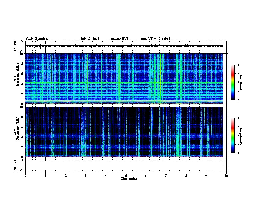
Task: Click the ch.1 voltage waveform trace
Action: pyautogui.click(x=124, y=46)
